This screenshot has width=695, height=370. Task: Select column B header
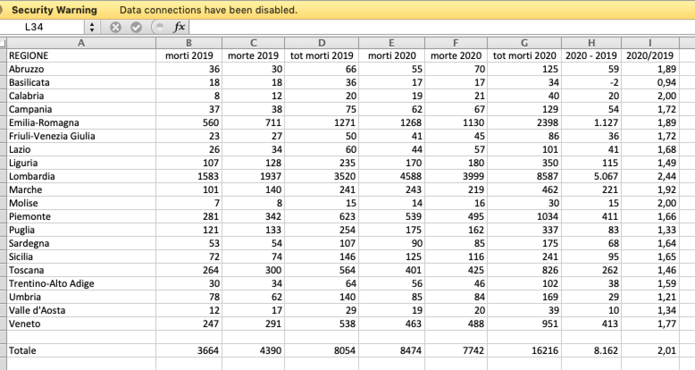(189, 43)
